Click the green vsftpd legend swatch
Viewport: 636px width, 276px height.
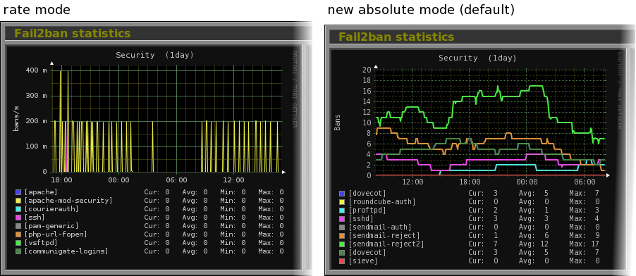coord(18,243)
